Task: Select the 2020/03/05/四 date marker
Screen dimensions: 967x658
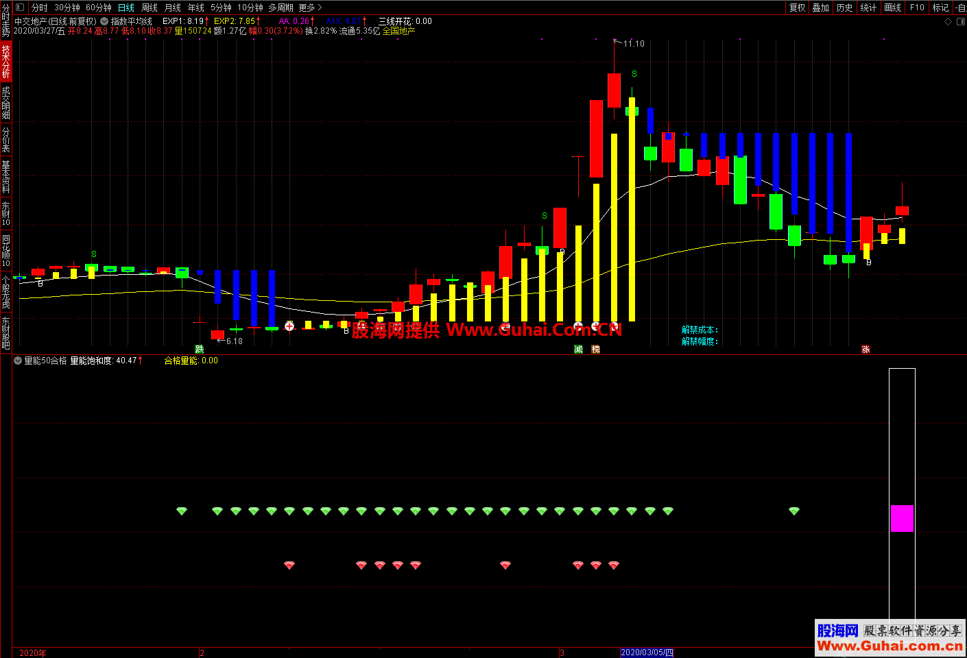Action: coord(647,653)
